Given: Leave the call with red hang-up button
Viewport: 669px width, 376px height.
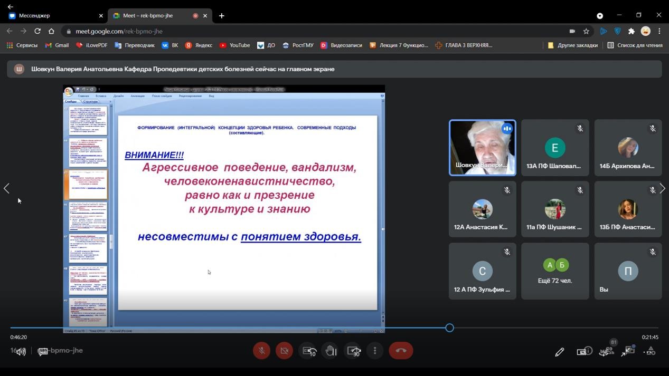Looking at the screenshot, I should [401, 351].
